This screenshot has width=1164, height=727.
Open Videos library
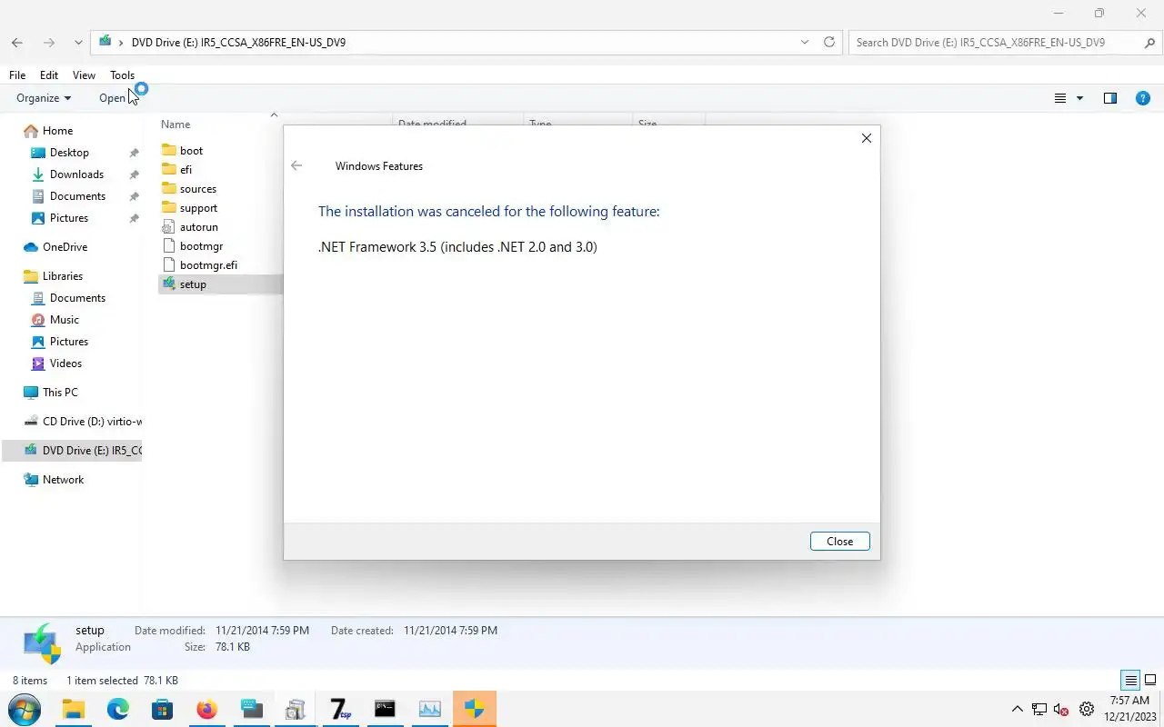click(x=65, y=363)
